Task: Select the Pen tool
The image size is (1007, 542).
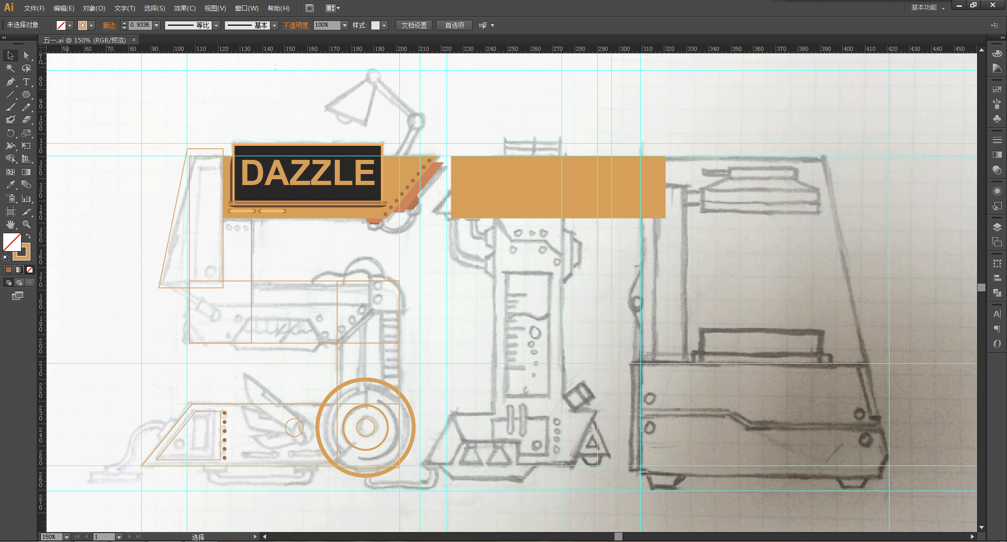Action: (x=10, y=82)
